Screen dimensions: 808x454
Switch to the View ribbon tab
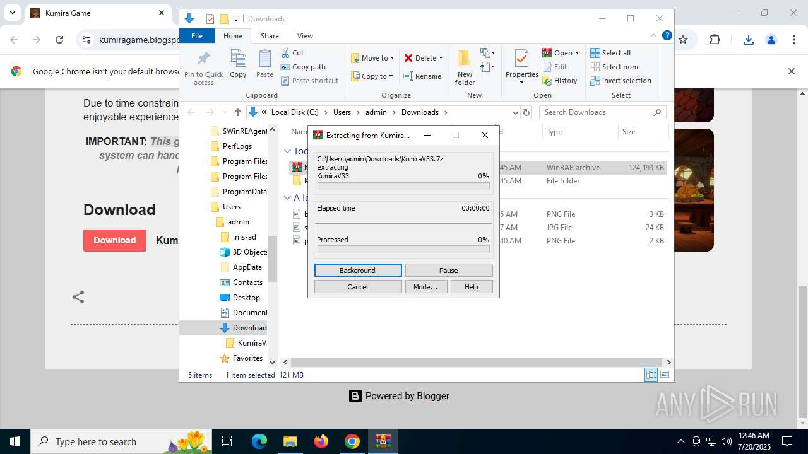coord(305,36)
